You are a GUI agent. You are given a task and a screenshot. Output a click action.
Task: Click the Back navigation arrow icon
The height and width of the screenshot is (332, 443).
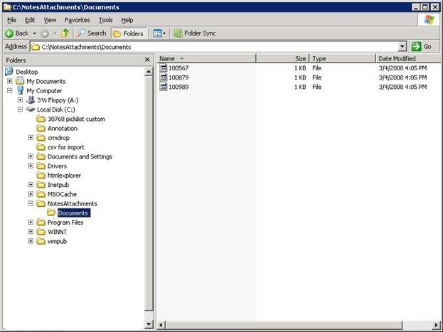tap(10, 33)
